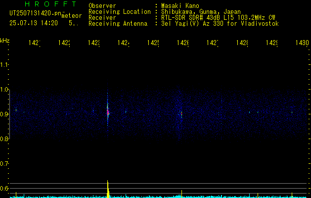This screenshot has width=311, height=198.
Task: Click the 0.7 frequency axis label
Action: 4,163
